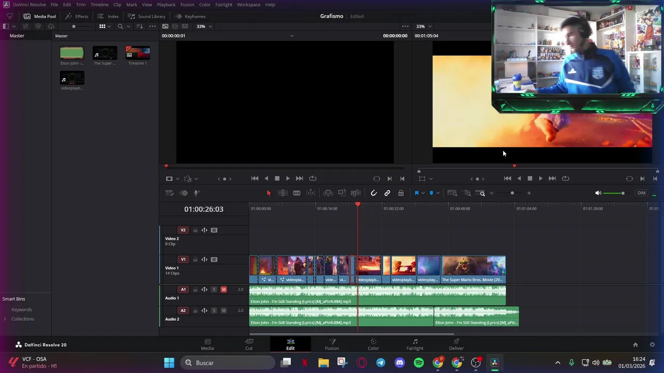Adjust media pool thumbnail size slider
664x373 pixels.
74,26
